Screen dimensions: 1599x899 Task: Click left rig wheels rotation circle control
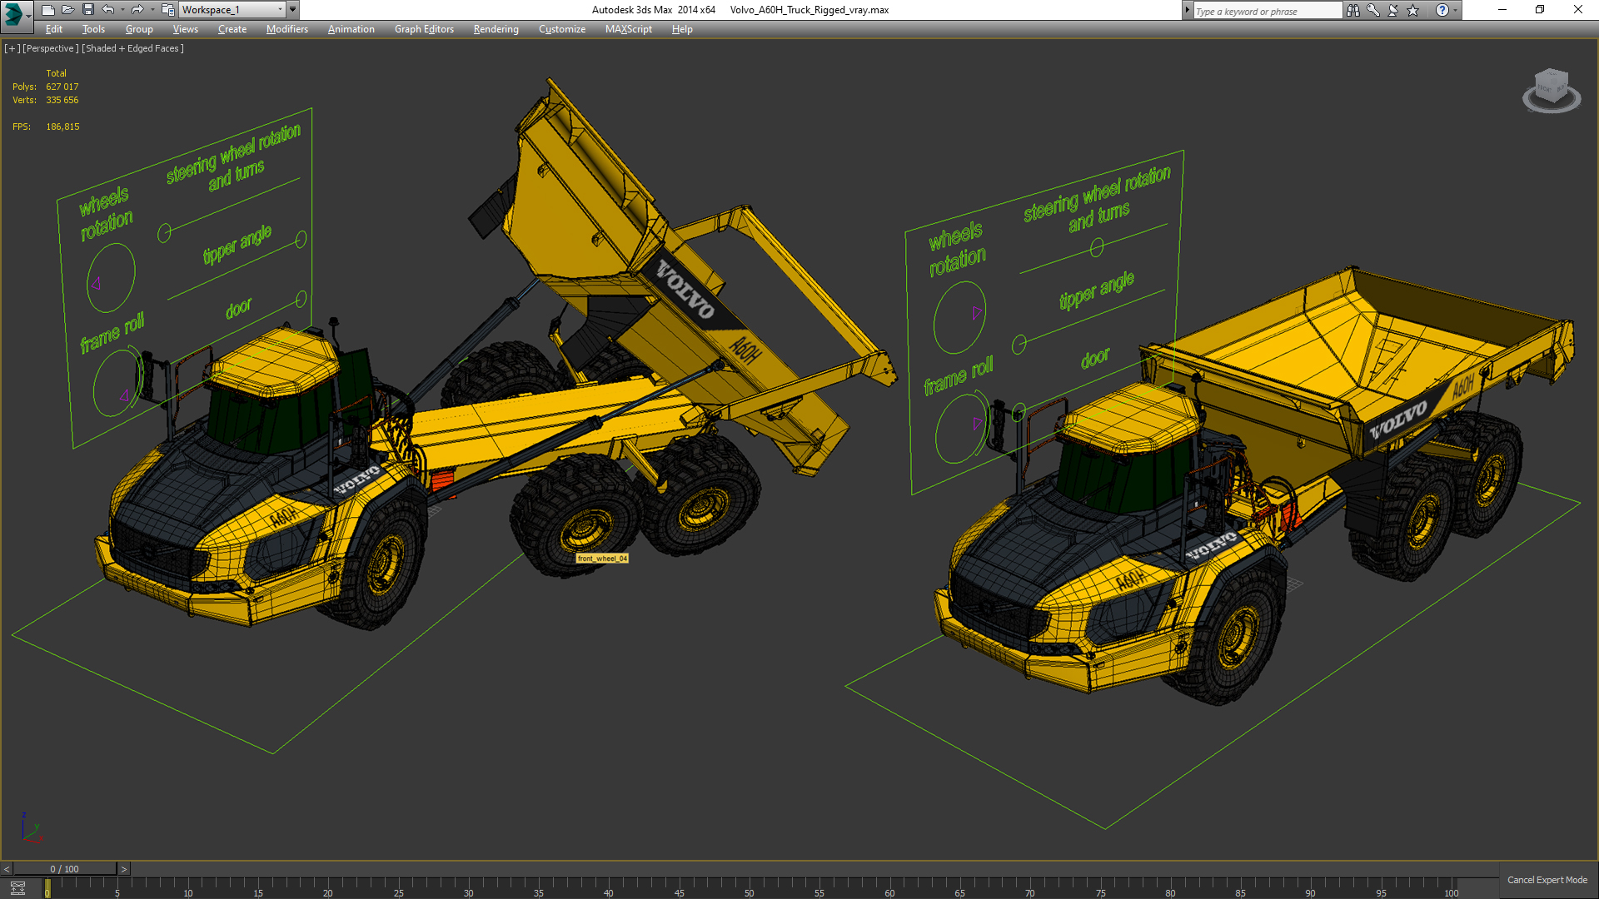111,278
